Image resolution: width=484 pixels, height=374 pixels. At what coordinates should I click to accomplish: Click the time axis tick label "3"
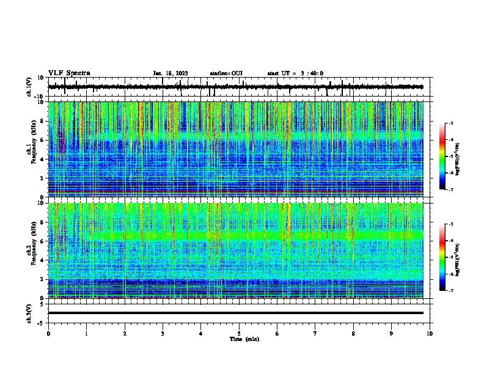[x=163, y=334]
